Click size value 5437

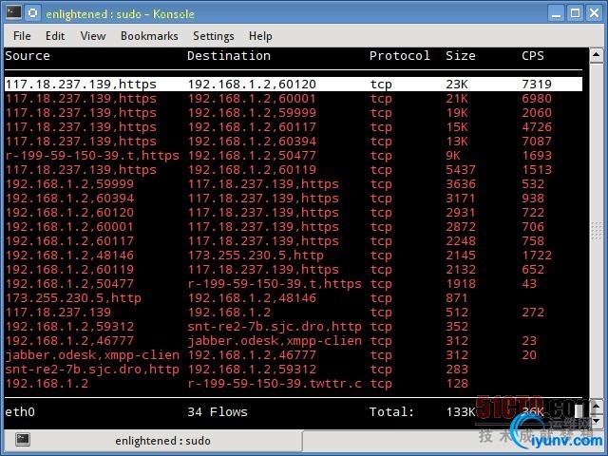(460, 170)
